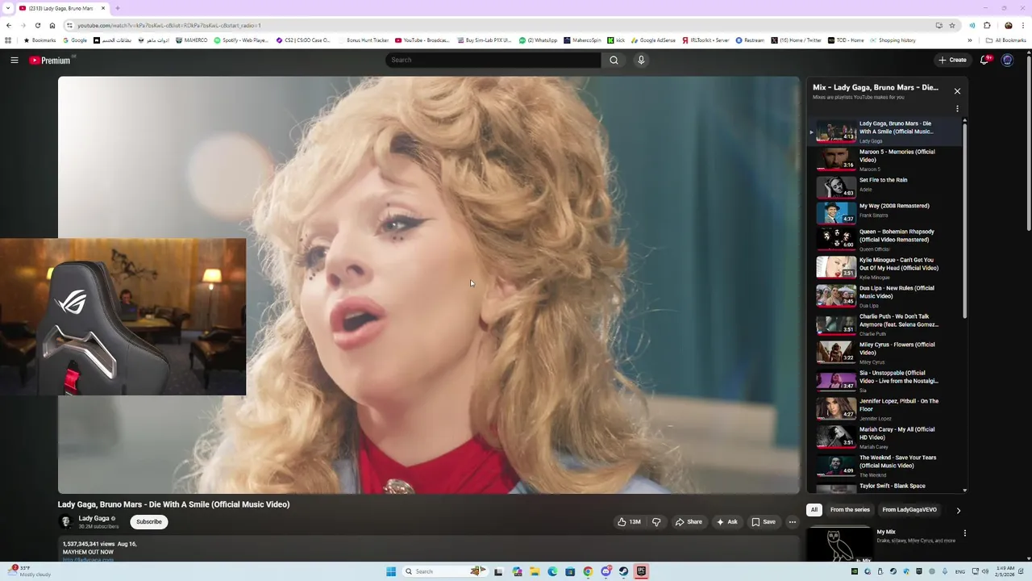Click the YouTube search magnifier button

(x=614, y=60)
